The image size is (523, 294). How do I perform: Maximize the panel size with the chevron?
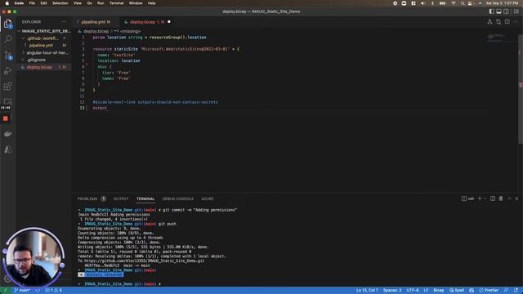[509, 198]
